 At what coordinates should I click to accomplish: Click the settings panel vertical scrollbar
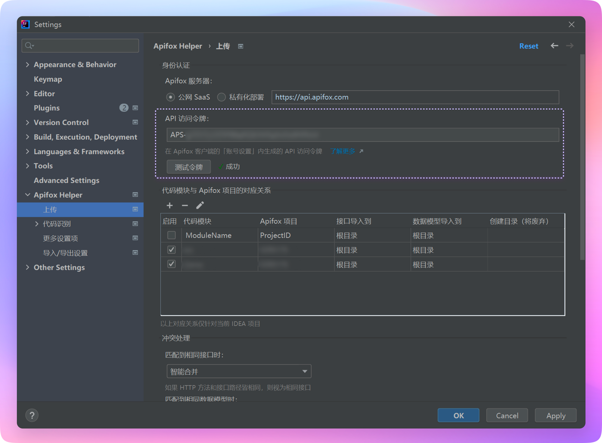582,157
